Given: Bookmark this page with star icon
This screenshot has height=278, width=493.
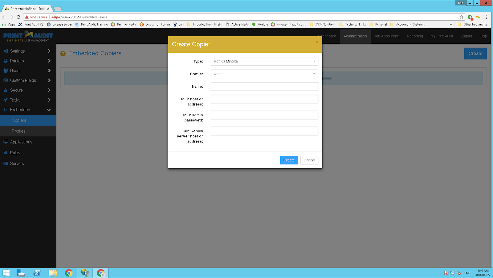Looking at the screenshot, I should [462, 17].
